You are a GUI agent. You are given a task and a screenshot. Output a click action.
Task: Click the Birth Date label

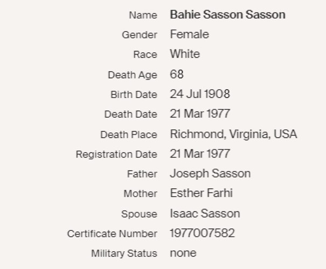(x=134, y=95)
